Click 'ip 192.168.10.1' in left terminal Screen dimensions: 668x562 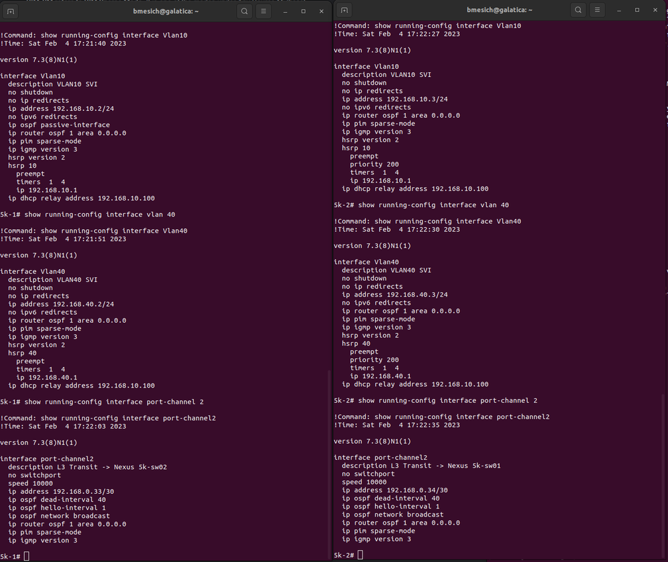click(x=47, y=190)
